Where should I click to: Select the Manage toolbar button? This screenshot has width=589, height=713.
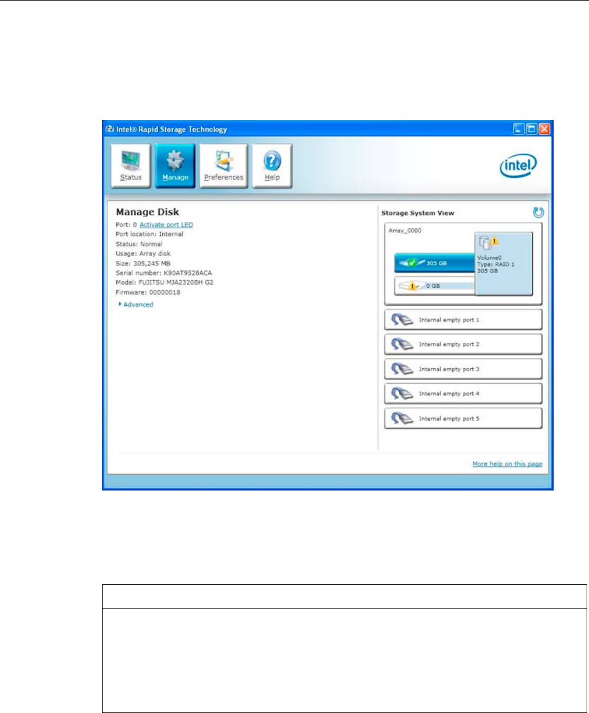[x=175, y=165]
